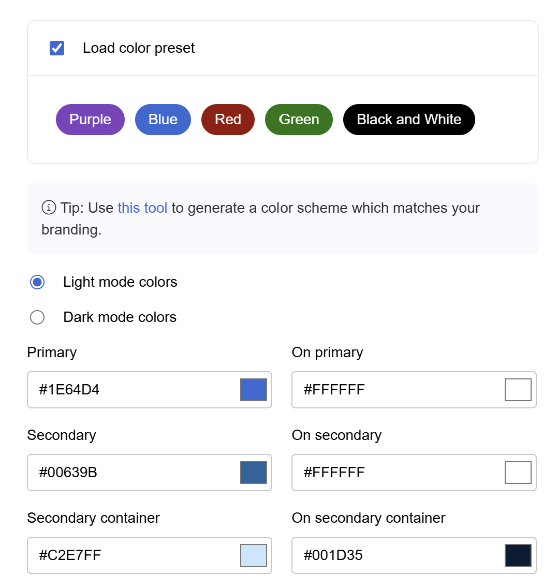Apply the Purple color preset

tap(90, 120)
